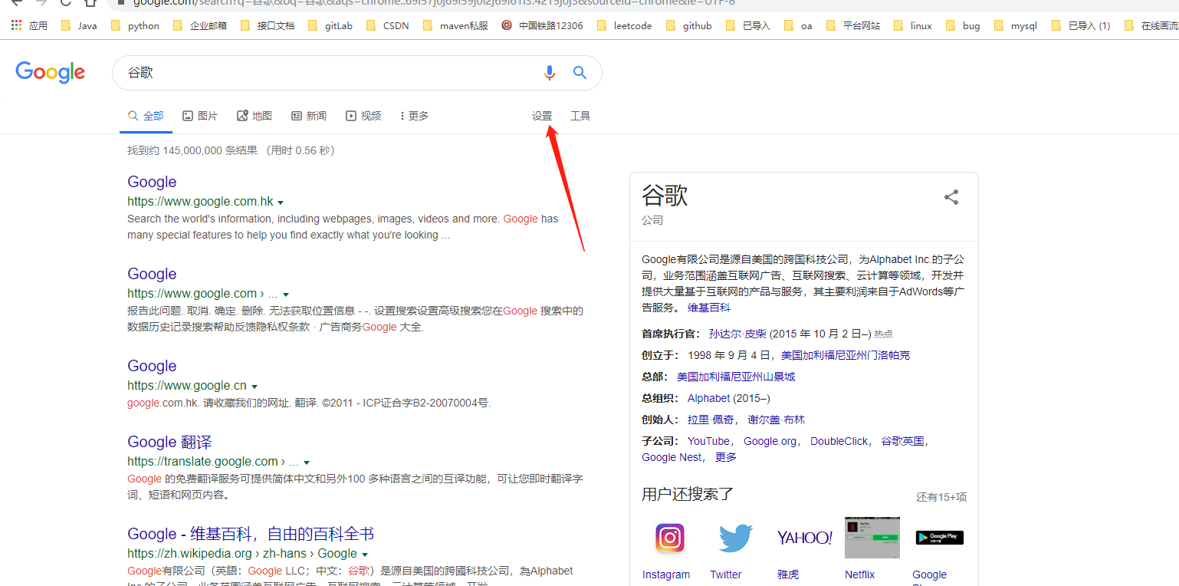Click the browser reload button
1179x586 pixels.
tap(66, 3)
